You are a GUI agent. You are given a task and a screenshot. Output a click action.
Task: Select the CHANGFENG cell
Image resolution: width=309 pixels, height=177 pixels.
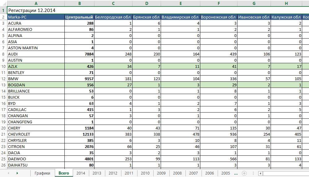click(36, 122)
